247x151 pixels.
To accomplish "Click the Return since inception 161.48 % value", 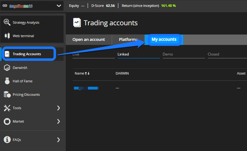I will pyautogui.click(x=168, y=6).
